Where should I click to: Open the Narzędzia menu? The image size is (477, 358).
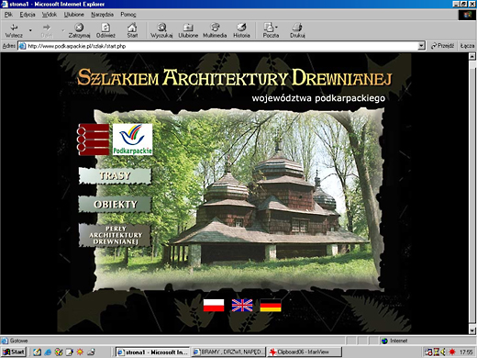click(x=102, y=15)
